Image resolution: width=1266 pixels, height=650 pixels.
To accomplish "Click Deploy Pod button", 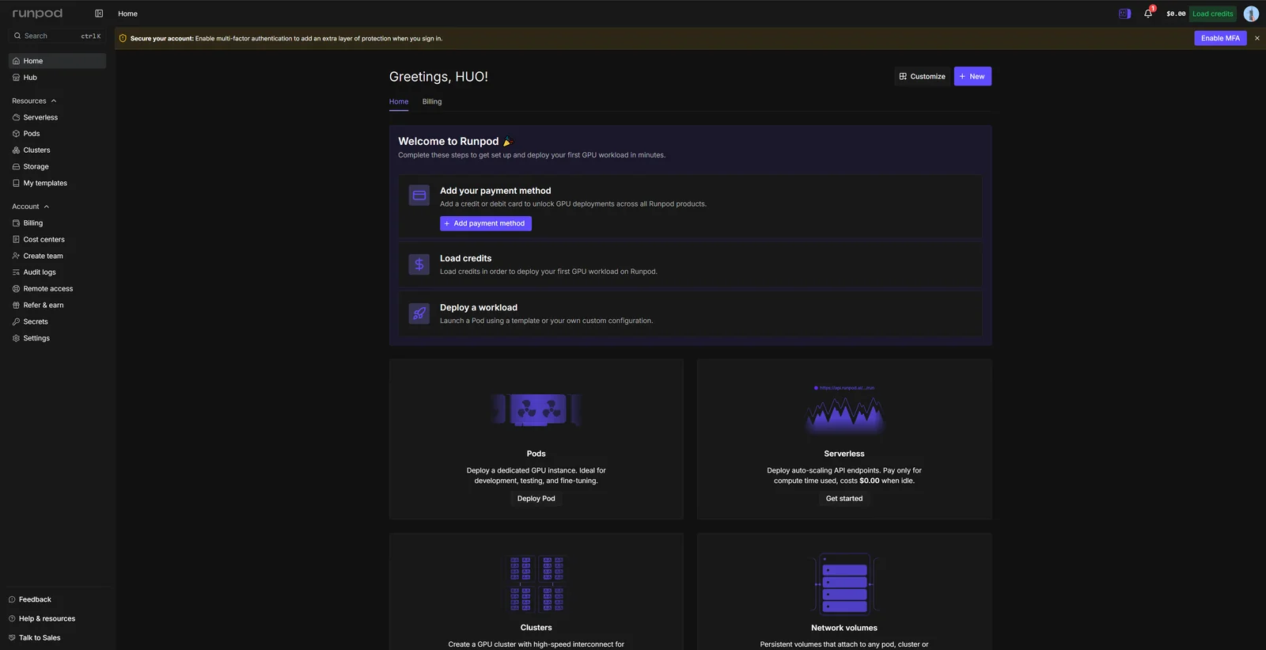I will pyautogui.click(x=536, y=499).
